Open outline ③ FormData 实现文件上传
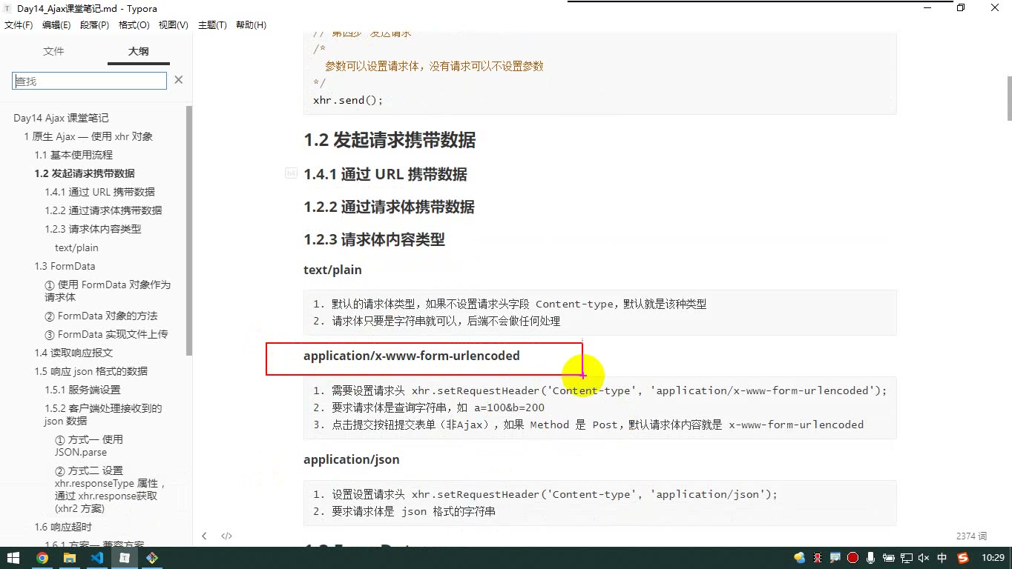The height and width of the screenshot is (569, 1012). click(106, 334)
